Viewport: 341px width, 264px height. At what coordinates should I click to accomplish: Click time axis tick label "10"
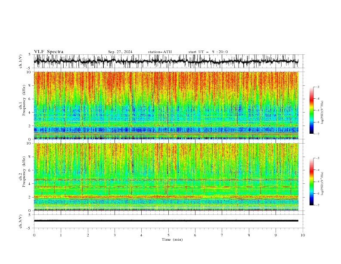303,235
